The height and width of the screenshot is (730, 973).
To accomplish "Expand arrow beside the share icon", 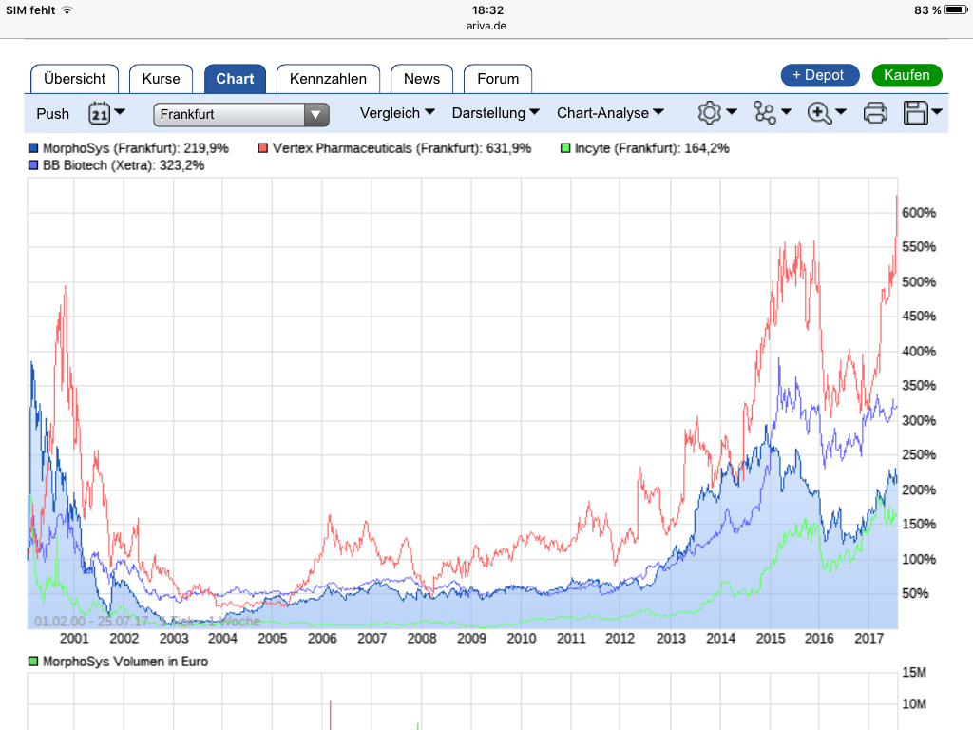I will pos(786,112).
